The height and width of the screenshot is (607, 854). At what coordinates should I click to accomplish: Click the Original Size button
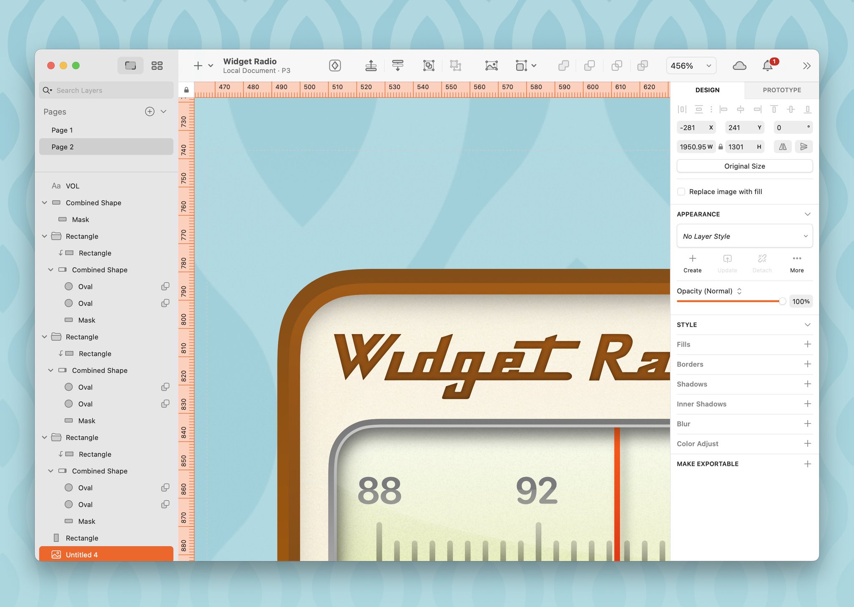(744, 166)
